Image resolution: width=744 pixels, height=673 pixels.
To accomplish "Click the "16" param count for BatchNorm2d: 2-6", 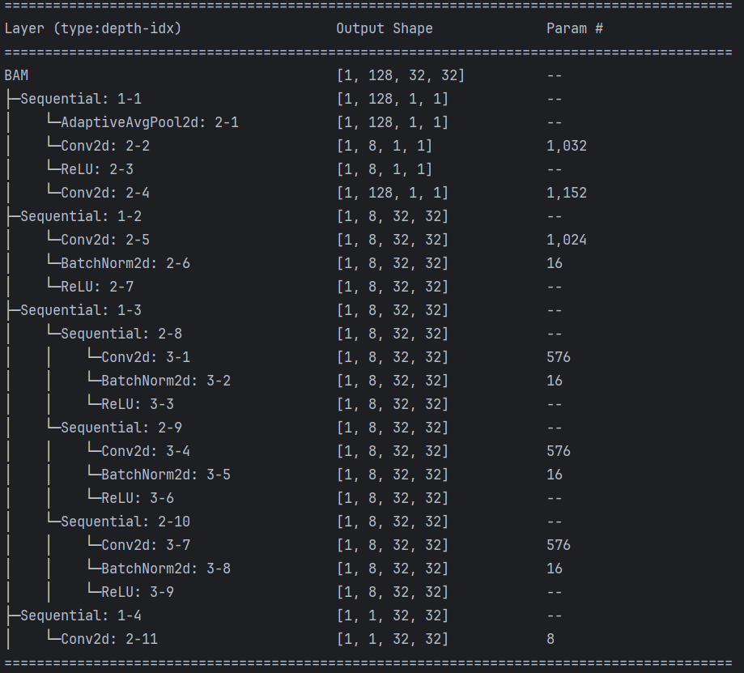I will 555,263.
